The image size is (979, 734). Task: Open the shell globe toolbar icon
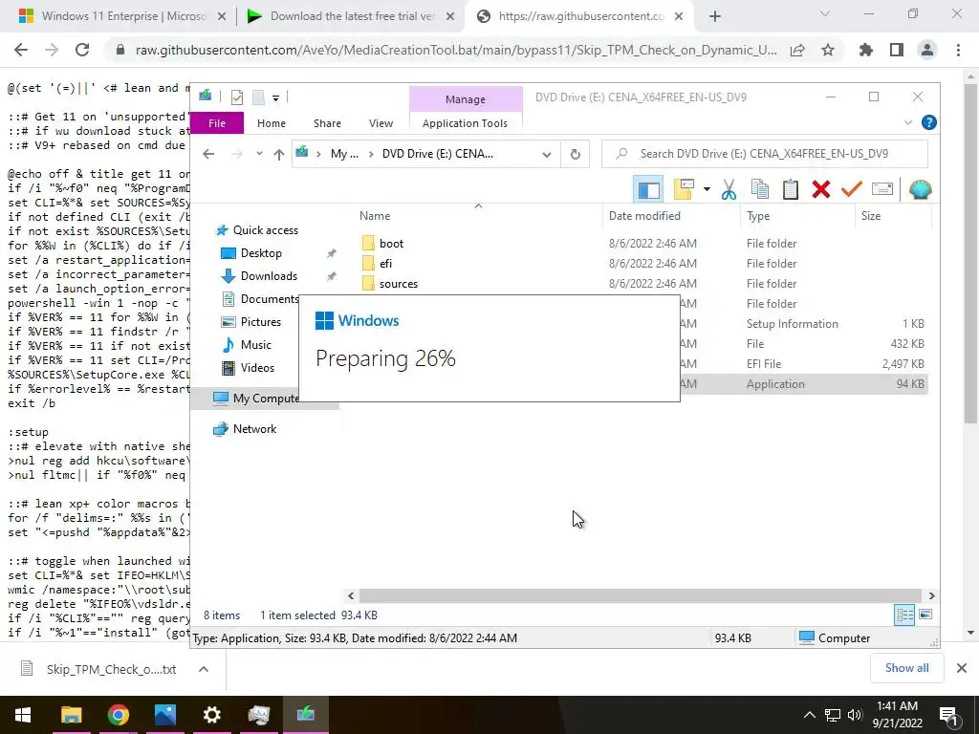coord(921,189)
